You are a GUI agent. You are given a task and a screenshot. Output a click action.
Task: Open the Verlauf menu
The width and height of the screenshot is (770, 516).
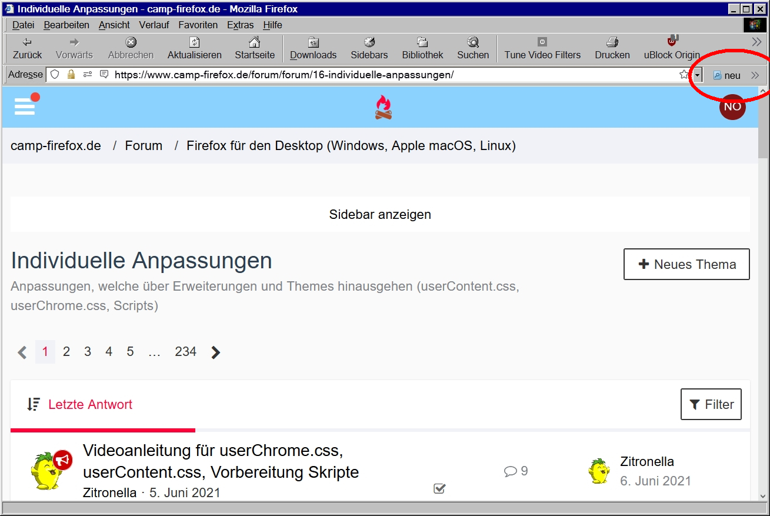coord(154,25)
